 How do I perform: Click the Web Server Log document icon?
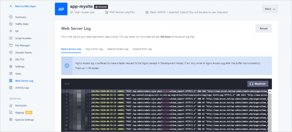pyautogui.click(x=11, y=81)
